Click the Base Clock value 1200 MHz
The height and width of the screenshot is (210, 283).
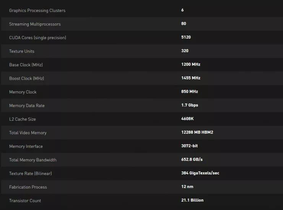[190, 64]
